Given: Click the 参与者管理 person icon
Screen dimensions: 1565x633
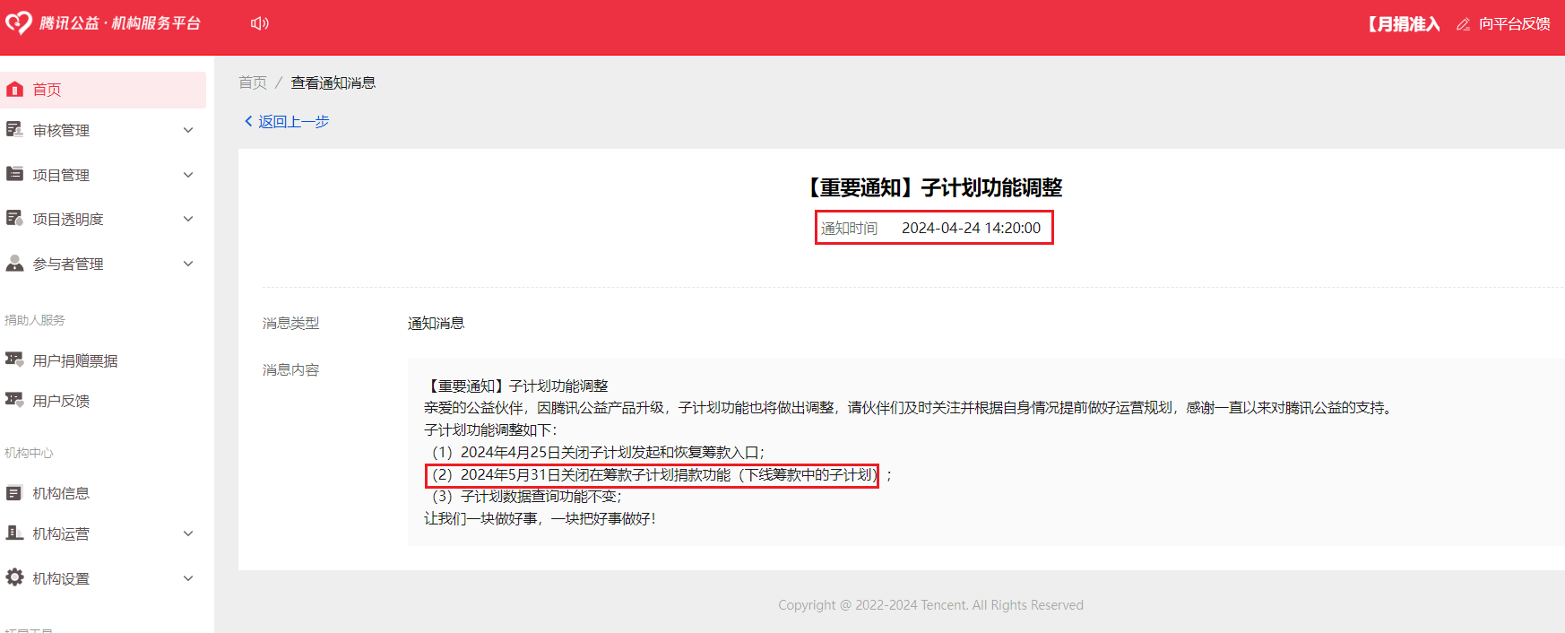Looking at the screenshot, I should click(14, 264).
